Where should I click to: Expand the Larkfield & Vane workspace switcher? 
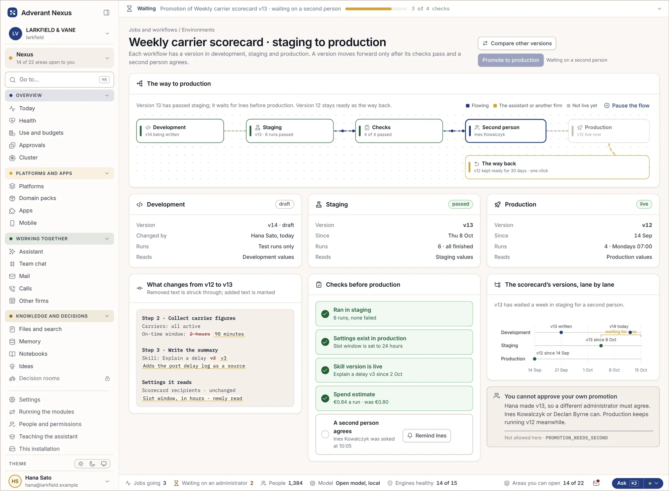(x=60, y=33)
